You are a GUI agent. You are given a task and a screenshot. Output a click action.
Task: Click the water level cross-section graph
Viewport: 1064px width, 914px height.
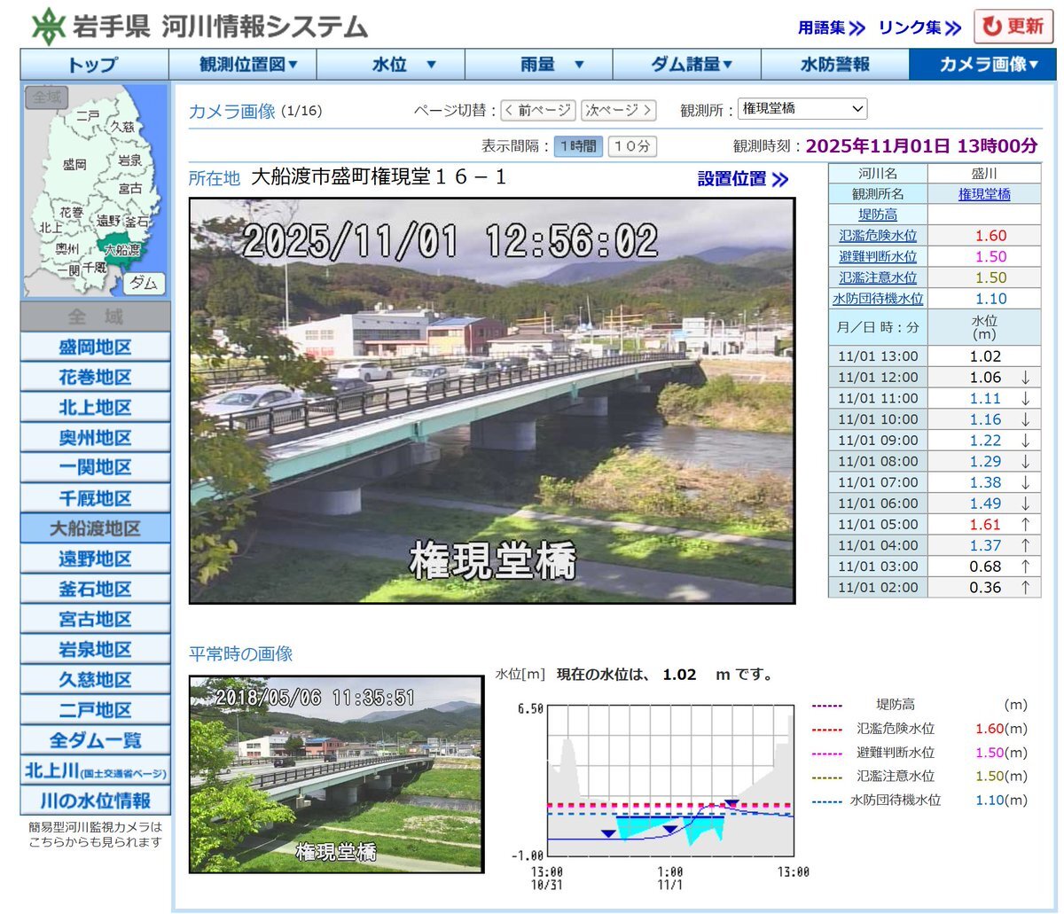670,781
